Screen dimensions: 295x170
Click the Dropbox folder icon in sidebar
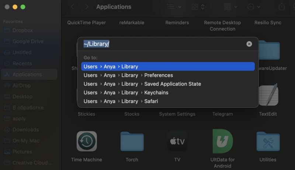7,30
